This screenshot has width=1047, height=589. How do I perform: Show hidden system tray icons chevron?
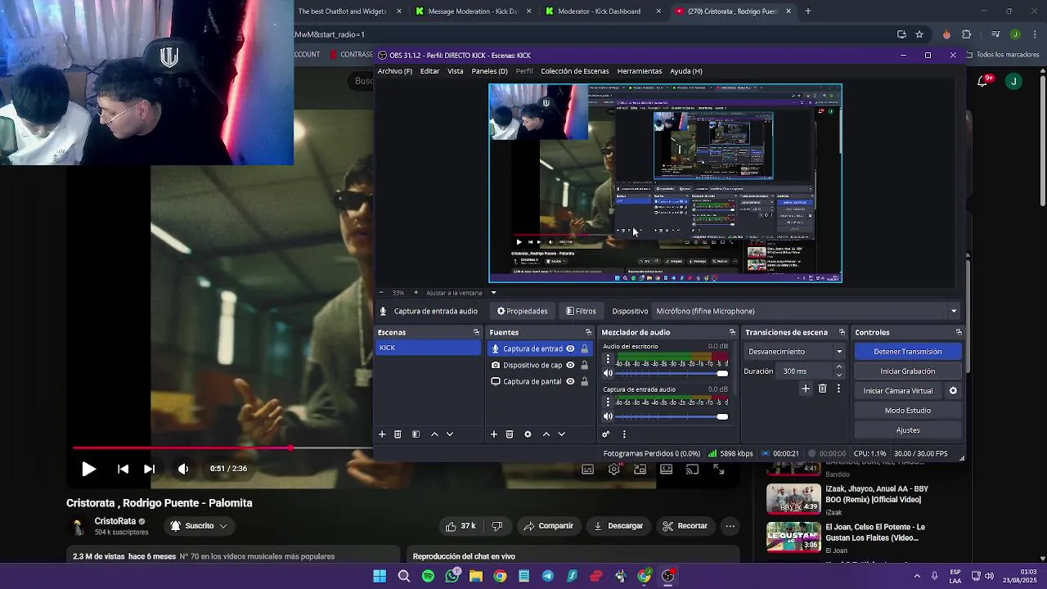[x=916, y=576]
